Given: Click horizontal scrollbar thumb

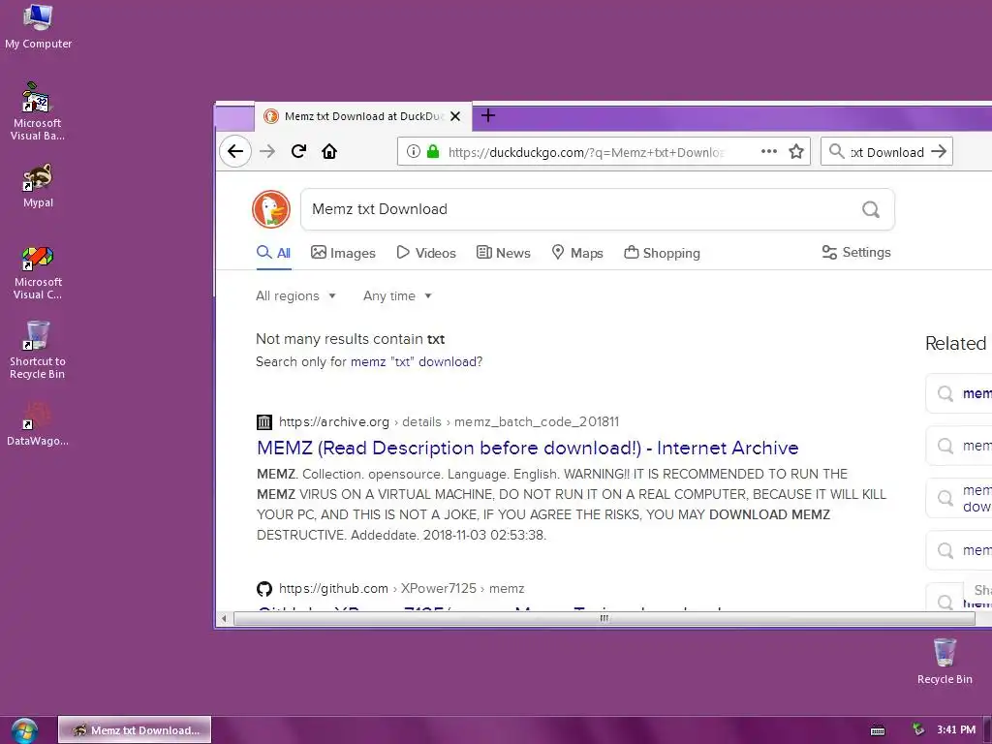Looking at the screenshot, I should pyautogui.click(x=604, y=618).
